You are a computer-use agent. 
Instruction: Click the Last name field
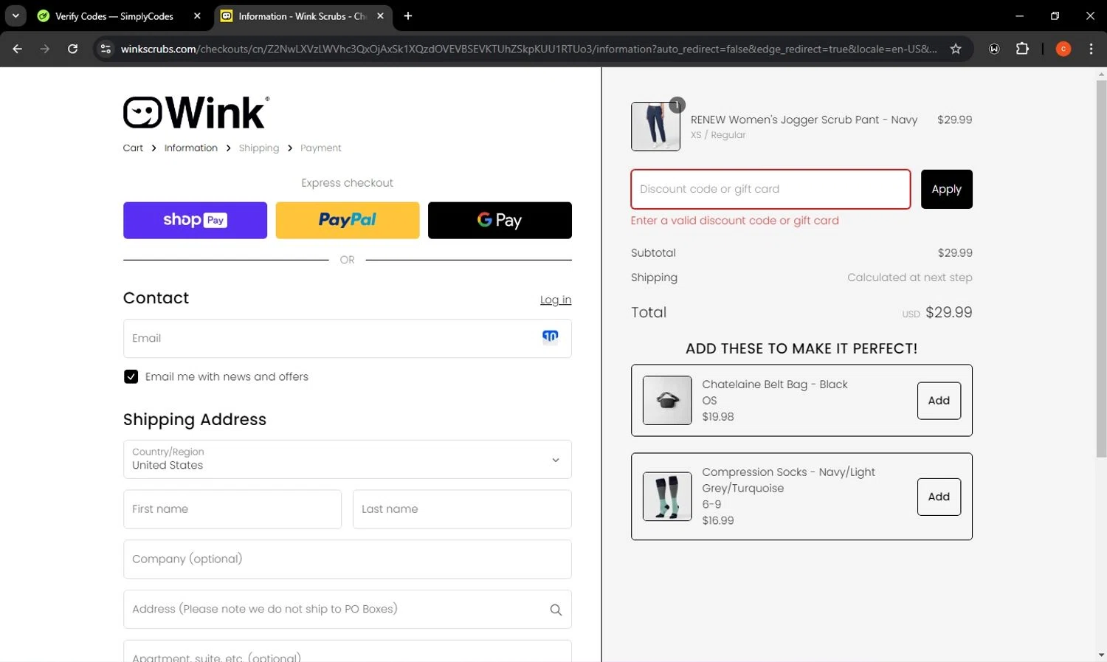(x=462, y=509)
